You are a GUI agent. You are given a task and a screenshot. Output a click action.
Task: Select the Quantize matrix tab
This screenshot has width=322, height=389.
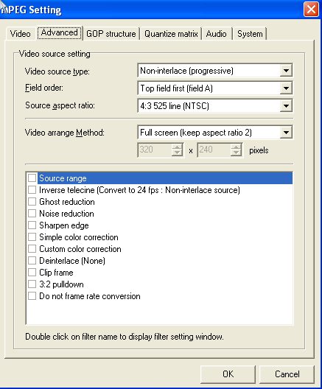(171, 34)
